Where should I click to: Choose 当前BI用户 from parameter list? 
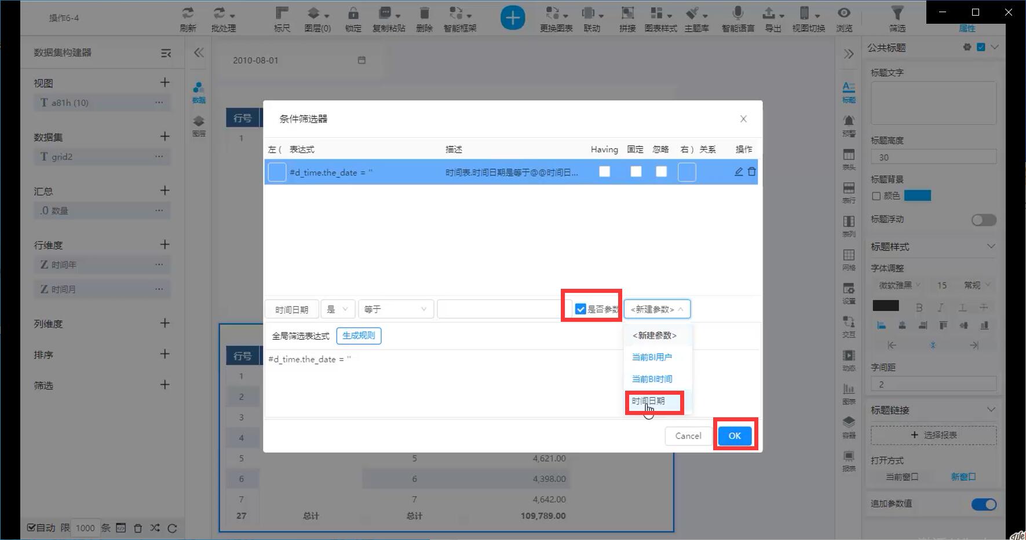coord(652,357)
